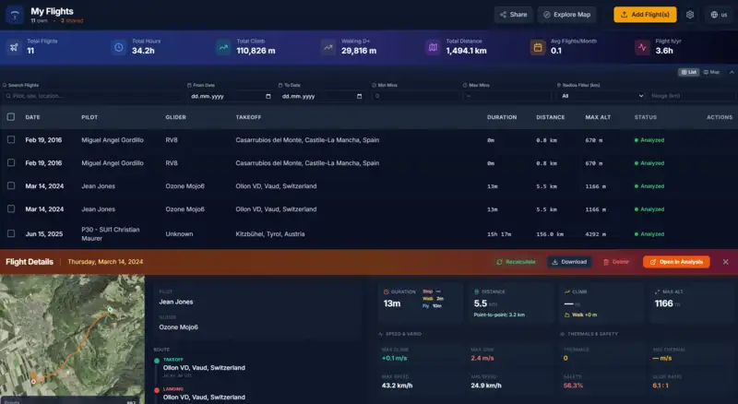Click the Add Flight(s) button
The height and width of the screenshot is (404, 738).
645,15
